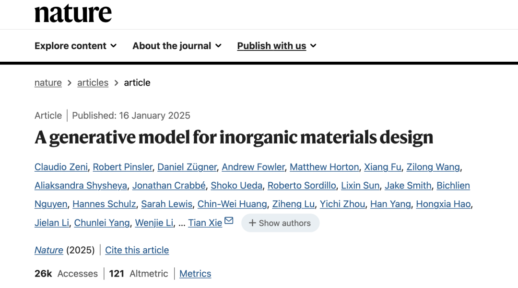
Task: Click the Nature logo
Action: (73, 13)
